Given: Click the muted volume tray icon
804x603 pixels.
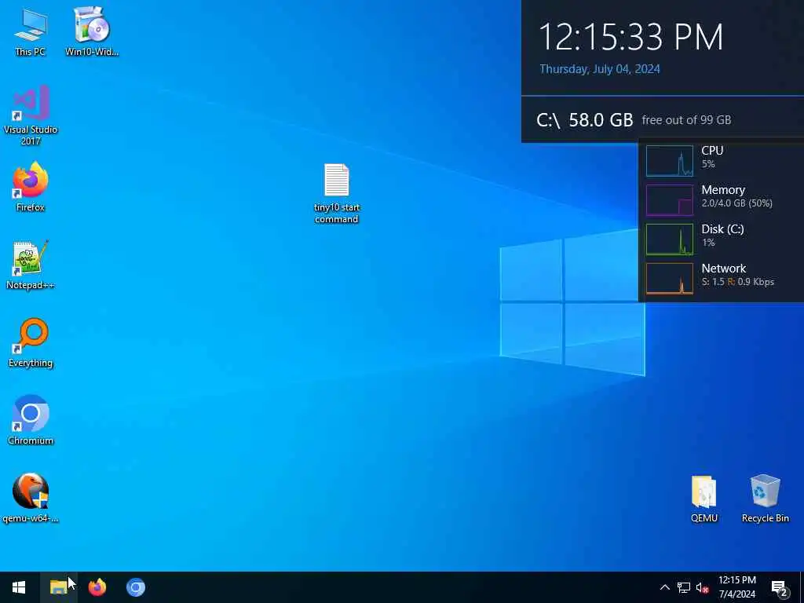Looking at the screenshot, I should (x=703, y=587).
